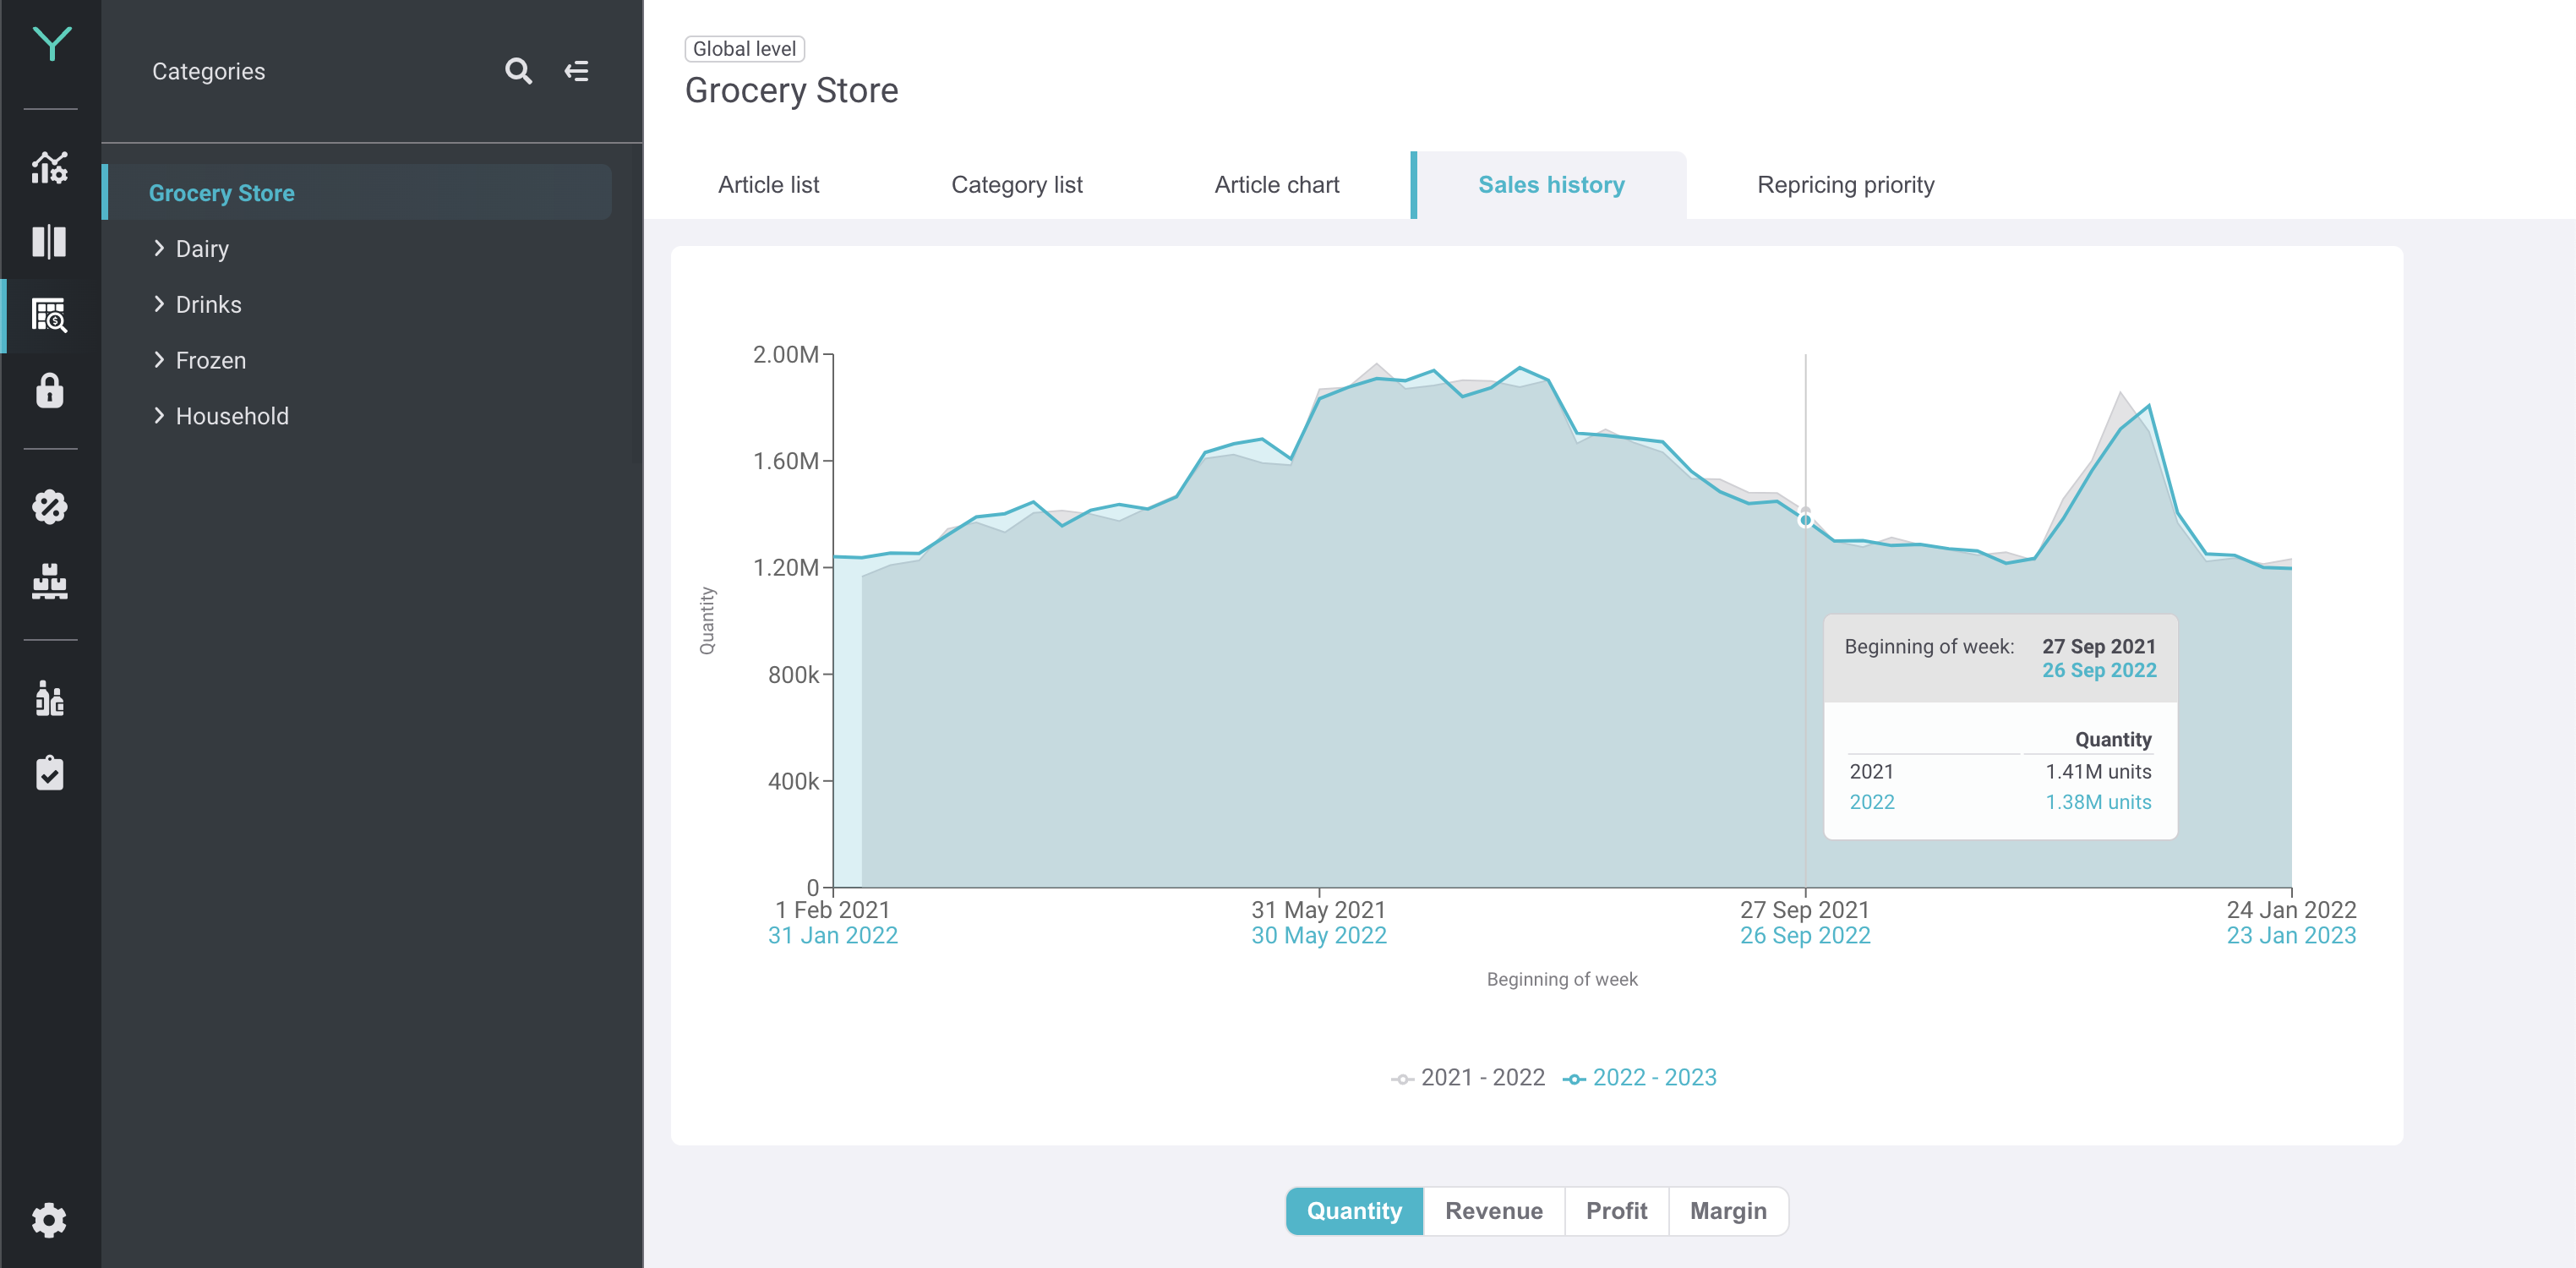
Task: Open the split columns comparison icon
Action: 50,241
